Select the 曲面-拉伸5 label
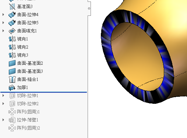This screenshot has height=138, width=187. tap(28, 23)
